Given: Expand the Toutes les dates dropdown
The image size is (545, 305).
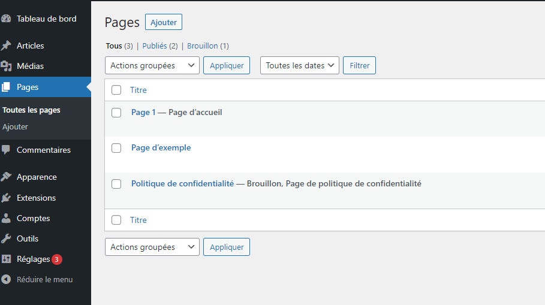Looking at the screenshot, I should [x=299, y=65].
